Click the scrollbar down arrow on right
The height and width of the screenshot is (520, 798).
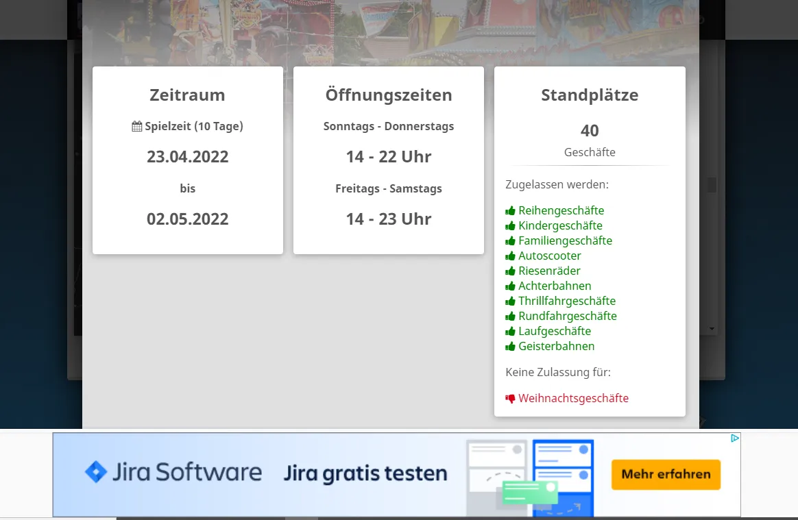pos(712,330)
